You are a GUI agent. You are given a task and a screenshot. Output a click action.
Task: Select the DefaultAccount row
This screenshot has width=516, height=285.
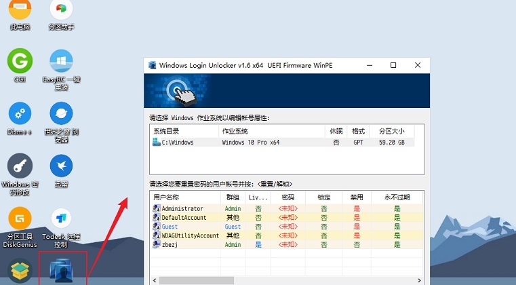click(287, 217)
